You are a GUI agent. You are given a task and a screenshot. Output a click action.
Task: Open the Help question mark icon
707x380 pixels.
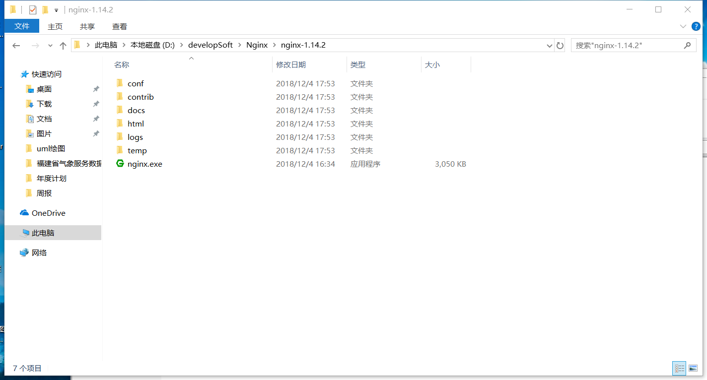click(696, 26)
